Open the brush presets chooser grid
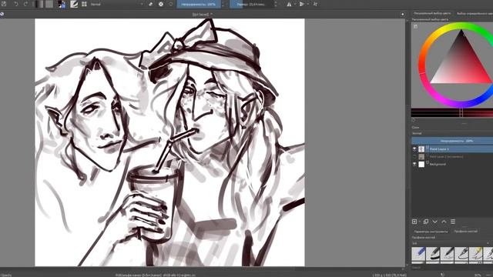The width and height of the screenshot is (493, 277). pyautogui.click(x=84, y=4)
